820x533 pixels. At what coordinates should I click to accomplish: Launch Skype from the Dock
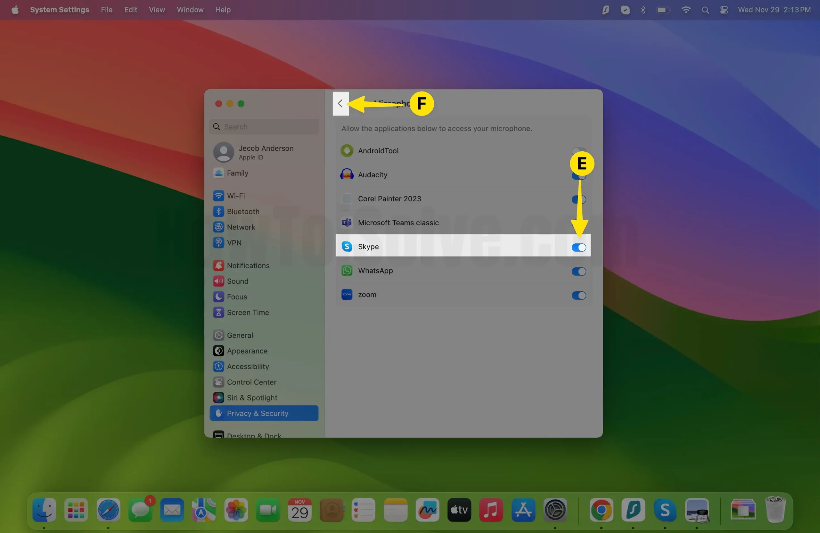665,510
